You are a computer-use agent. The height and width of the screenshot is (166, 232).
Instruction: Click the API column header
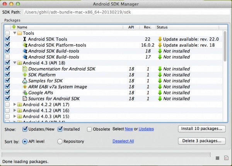point(131,27)
